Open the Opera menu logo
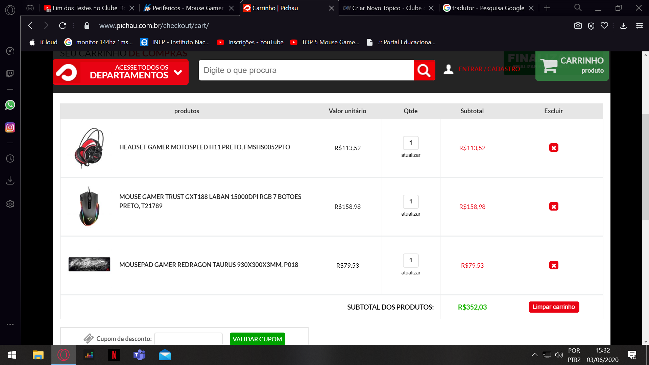Screen dimensions: 649x365 10,10
